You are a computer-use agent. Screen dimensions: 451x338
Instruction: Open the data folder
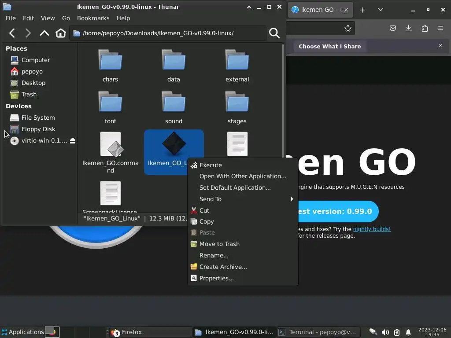pos(174,66)
